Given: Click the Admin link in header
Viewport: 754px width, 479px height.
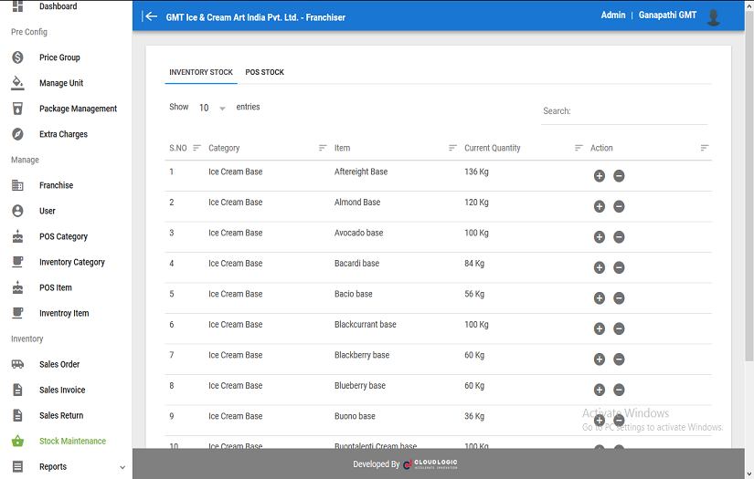Looking at the screenshot, I should point(613,16).
